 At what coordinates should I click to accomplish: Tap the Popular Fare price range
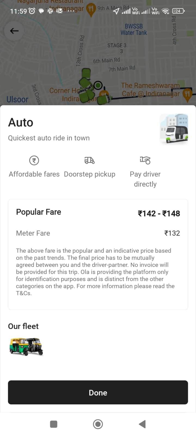[x=159, y=213]
